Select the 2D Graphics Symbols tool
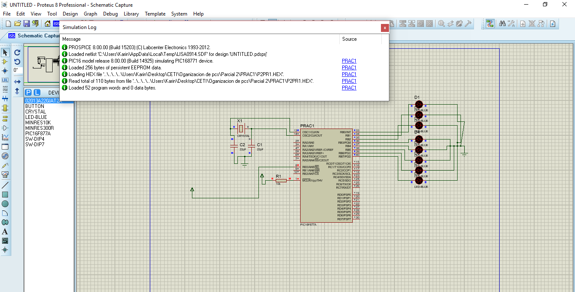This screenshot has width=575, height=292. [x=5, y=241]
